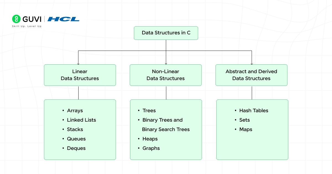Click the Data Structures in C box
The width and height of the screenshot is (332, 174).
pyautogui.click(x=166, y=33)
